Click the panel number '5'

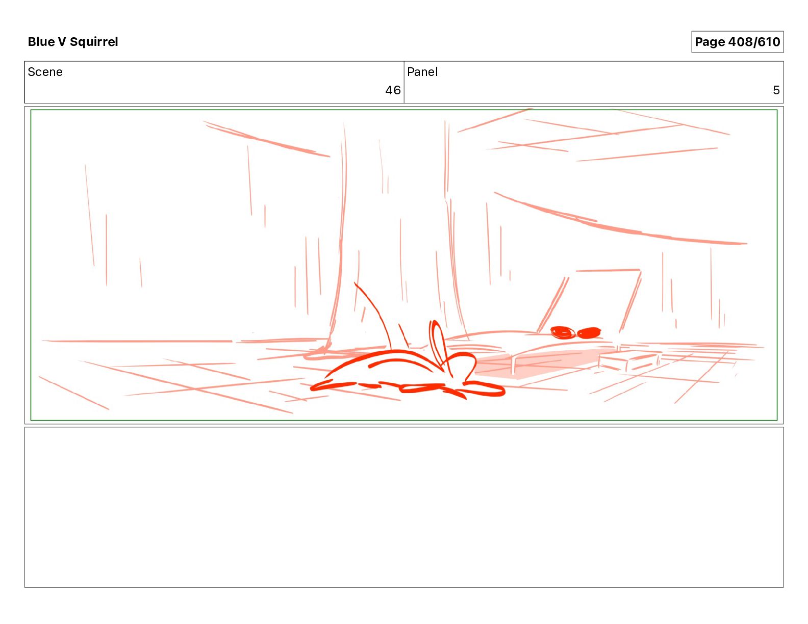point(776,90)
